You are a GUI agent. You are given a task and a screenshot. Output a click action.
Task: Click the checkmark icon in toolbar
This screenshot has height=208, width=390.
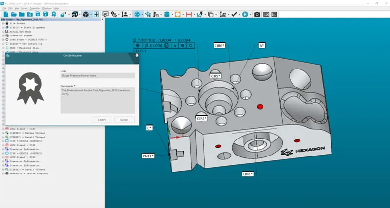[x=234, y=15]
